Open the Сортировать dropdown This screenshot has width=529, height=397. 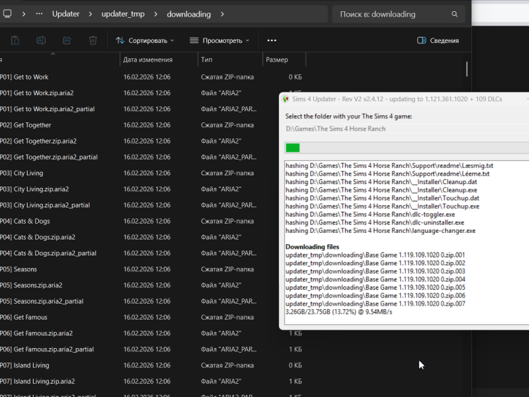(145, 40)
